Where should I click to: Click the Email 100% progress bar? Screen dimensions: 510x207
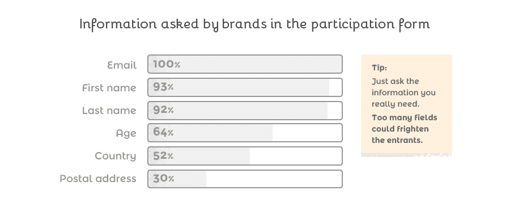pos(245,64)
